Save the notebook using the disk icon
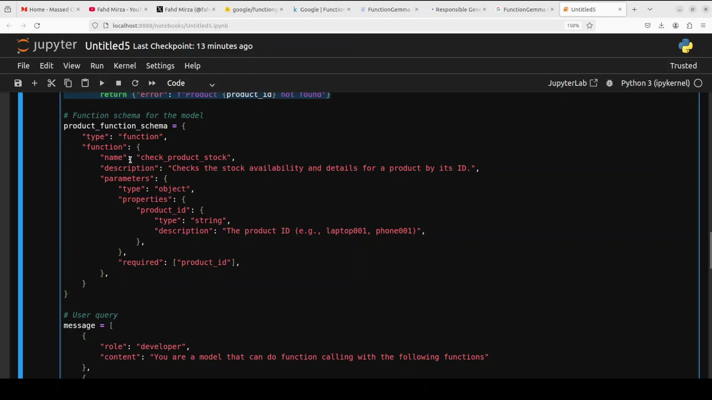This screenshot has height=400, width=712. pyautogui.click(x=17, y=83)
